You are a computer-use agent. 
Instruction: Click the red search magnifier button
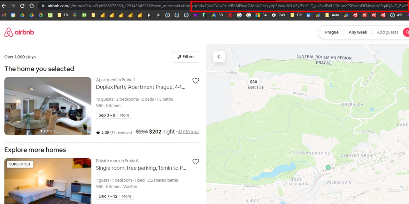click(x=406, y=32)
